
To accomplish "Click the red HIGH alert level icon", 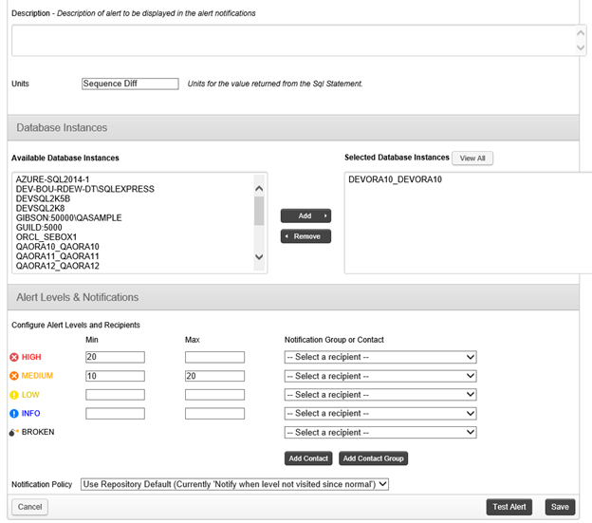I will pyautogui.click(x=14, y=357).
